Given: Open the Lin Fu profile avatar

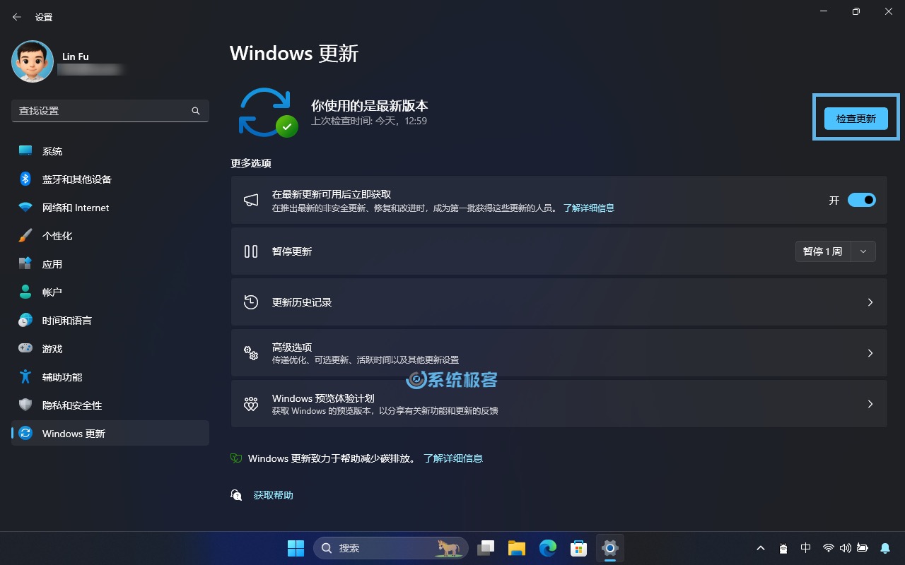Looking at the screenshot, I should pyautogui.click(x=33, y=61).
